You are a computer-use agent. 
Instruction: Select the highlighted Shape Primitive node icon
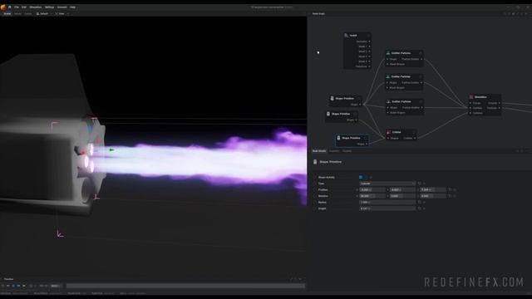tap(338, 138)
